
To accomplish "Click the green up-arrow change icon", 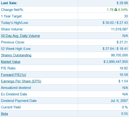I will coord(116,9).
